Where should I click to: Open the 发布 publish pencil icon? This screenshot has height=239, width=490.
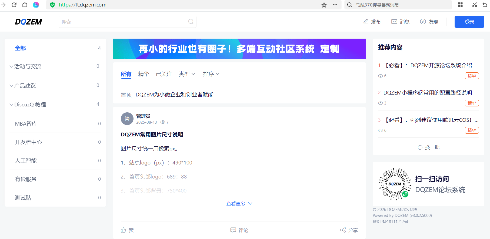[366, 22]
